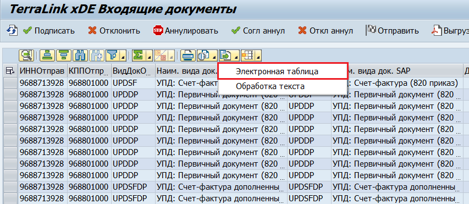
Task: Select the row marker of the UPDSF row
Action: (x=10, y=83)
